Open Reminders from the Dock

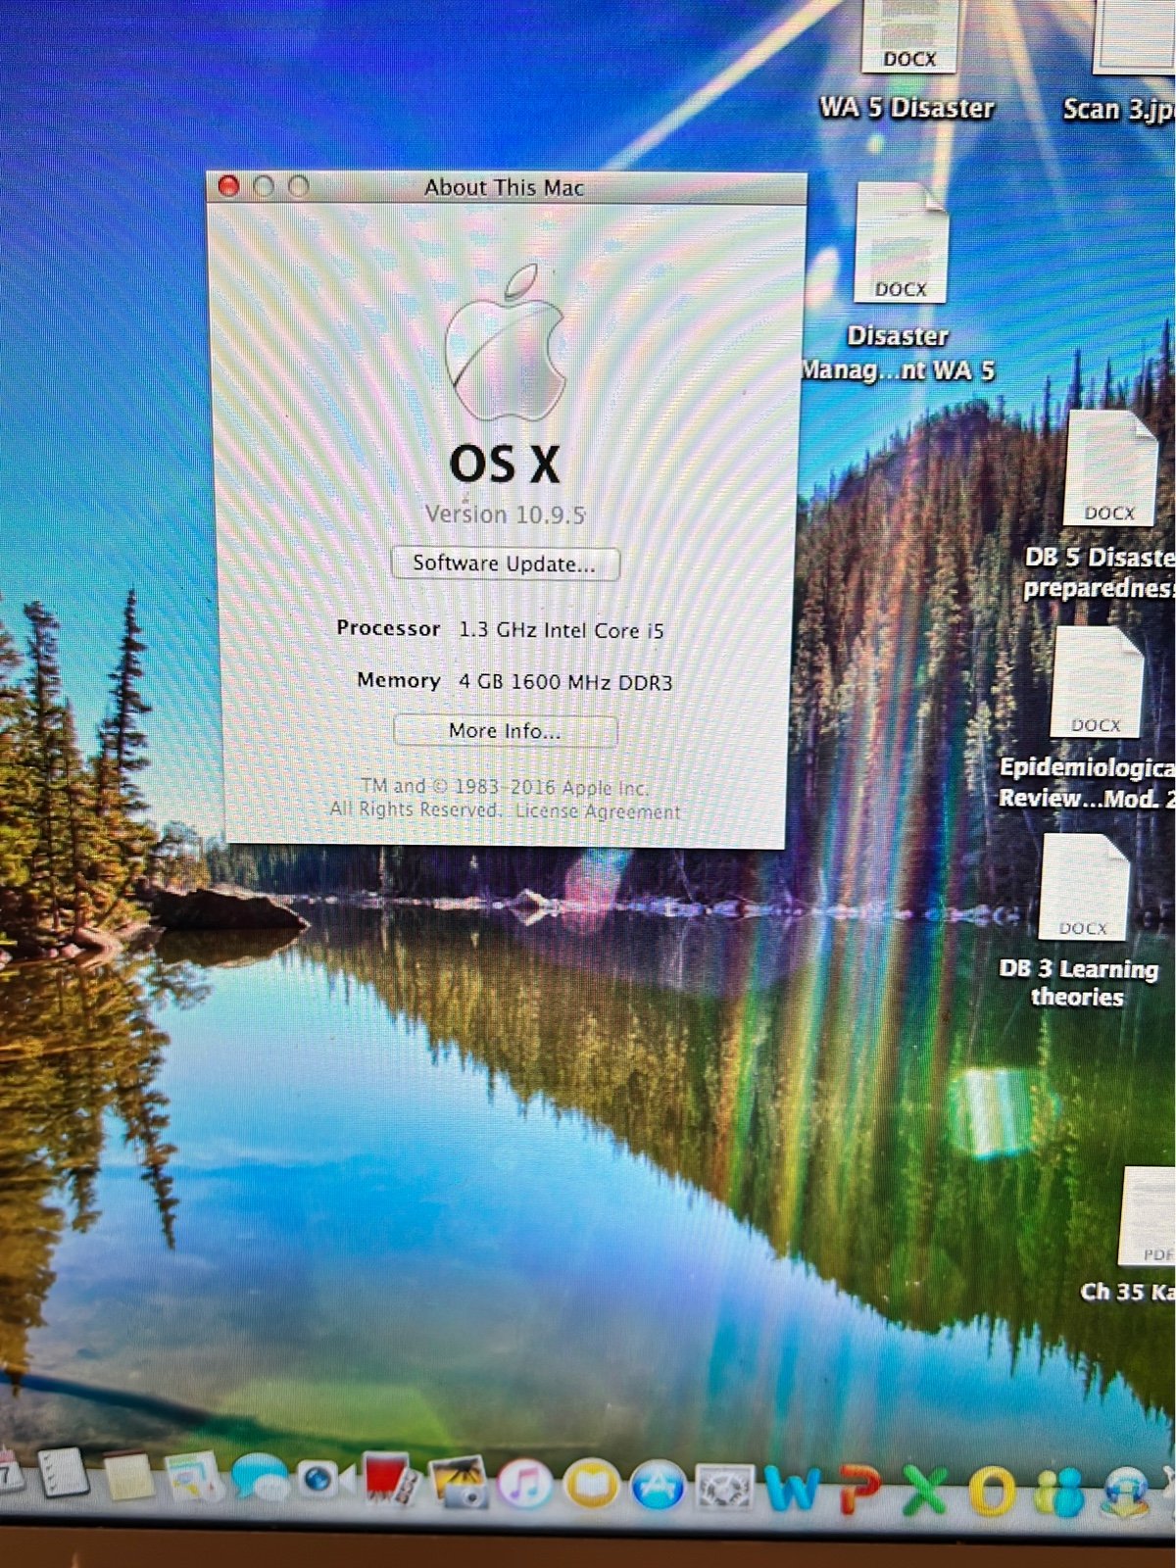click(x=64, y=1473)
